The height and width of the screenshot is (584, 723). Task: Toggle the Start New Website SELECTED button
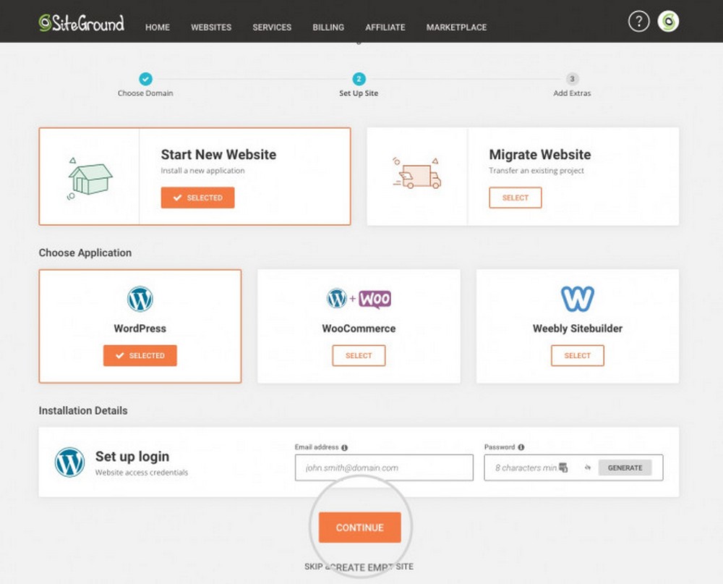click(198, 198)
